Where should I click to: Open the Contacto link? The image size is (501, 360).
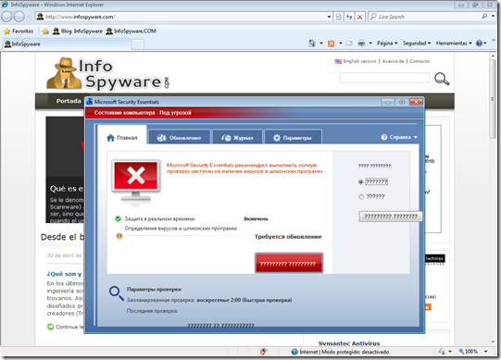(x=420, y=61)
